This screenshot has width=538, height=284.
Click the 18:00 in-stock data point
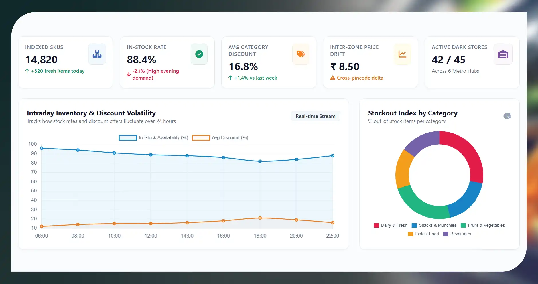(260, 161)
